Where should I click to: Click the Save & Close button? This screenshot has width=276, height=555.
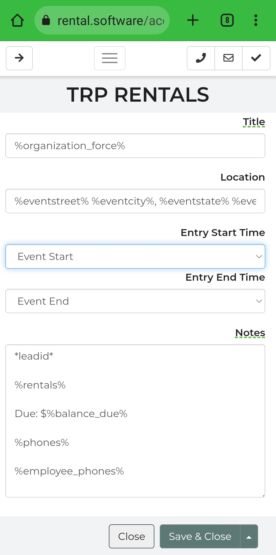click(x=200, y=536)
